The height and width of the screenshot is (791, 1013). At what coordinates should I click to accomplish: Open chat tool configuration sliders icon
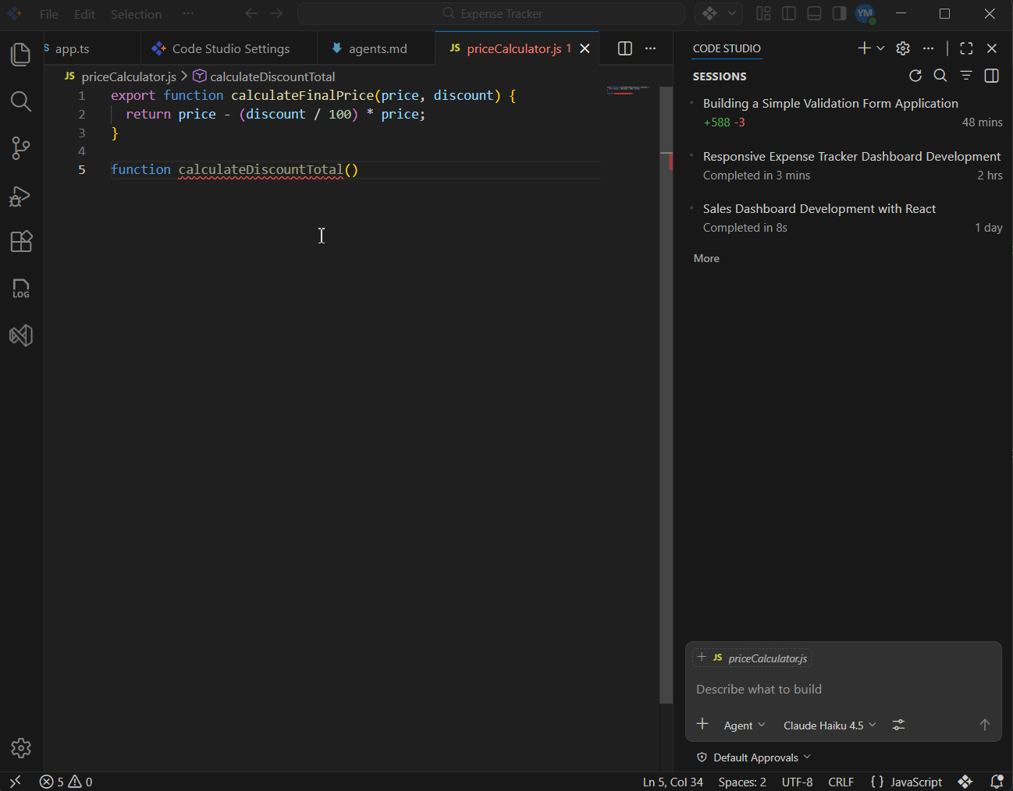(x=899, y=725)
